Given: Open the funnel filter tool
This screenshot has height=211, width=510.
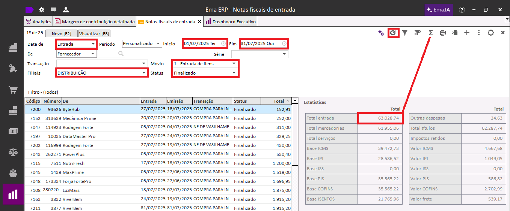Looking at the screenshot, I should pyautogui.click(x=405, y=33).
